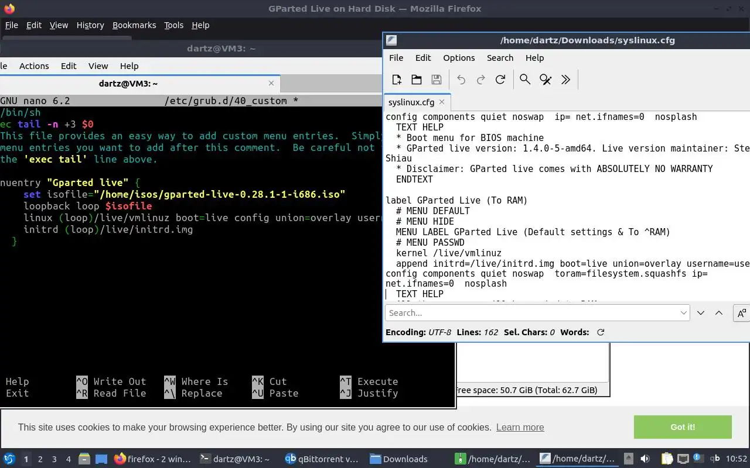The width and height of the screenshot is (750, 468).
Task: Open the application launcher menu on taskbar
Action: point(9,459)
